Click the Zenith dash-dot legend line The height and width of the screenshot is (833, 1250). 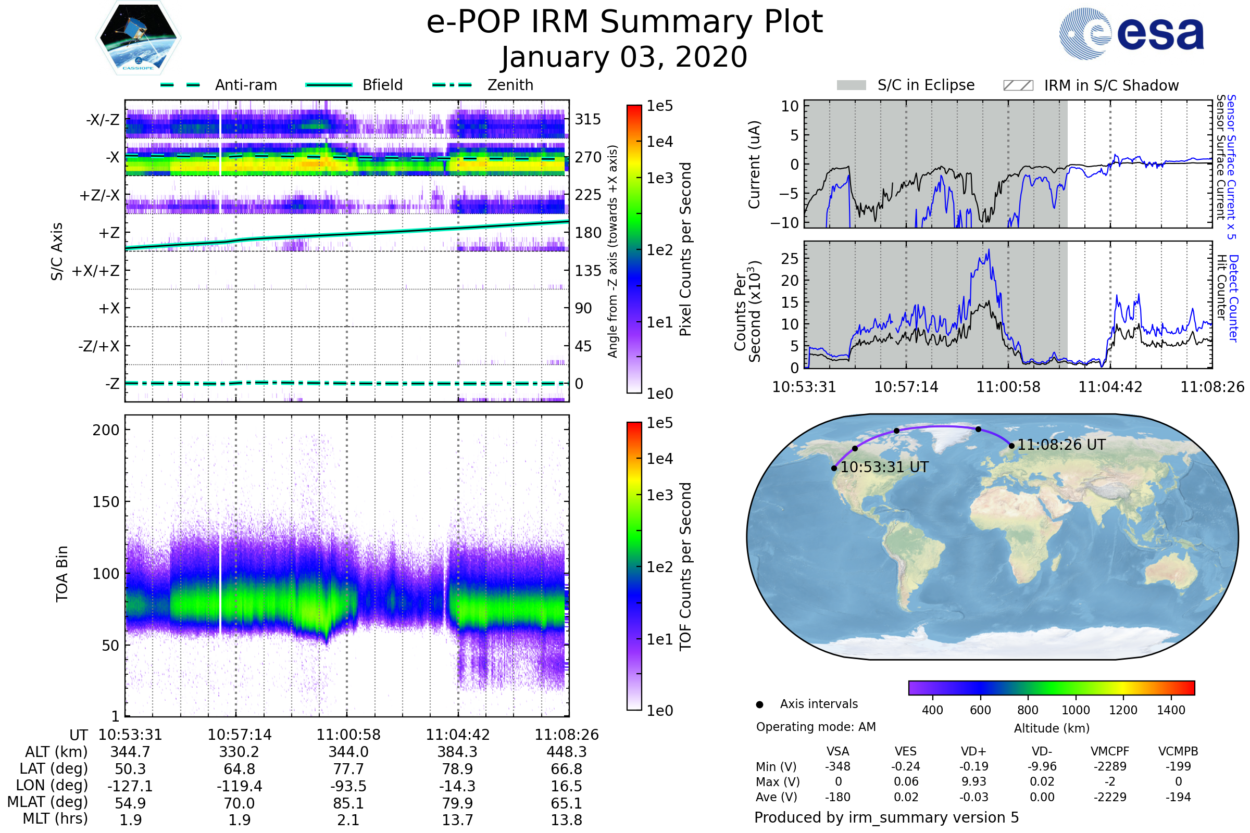pos(452,85)
